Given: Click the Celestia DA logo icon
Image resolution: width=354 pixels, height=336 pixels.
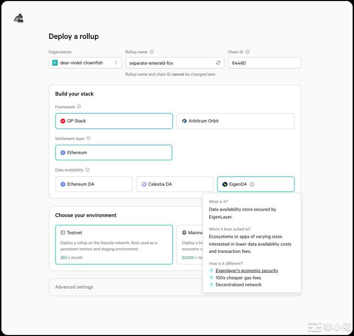Looking at the screenshot, I should coord(144,184).
